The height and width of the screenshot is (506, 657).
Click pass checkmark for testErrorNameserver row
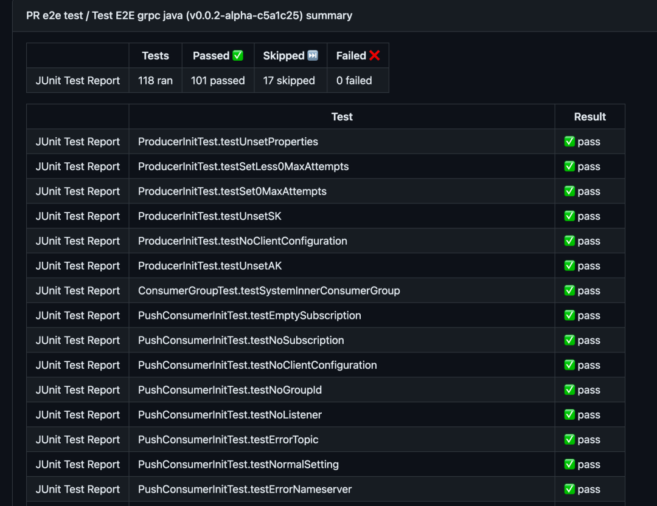(569, 489)
